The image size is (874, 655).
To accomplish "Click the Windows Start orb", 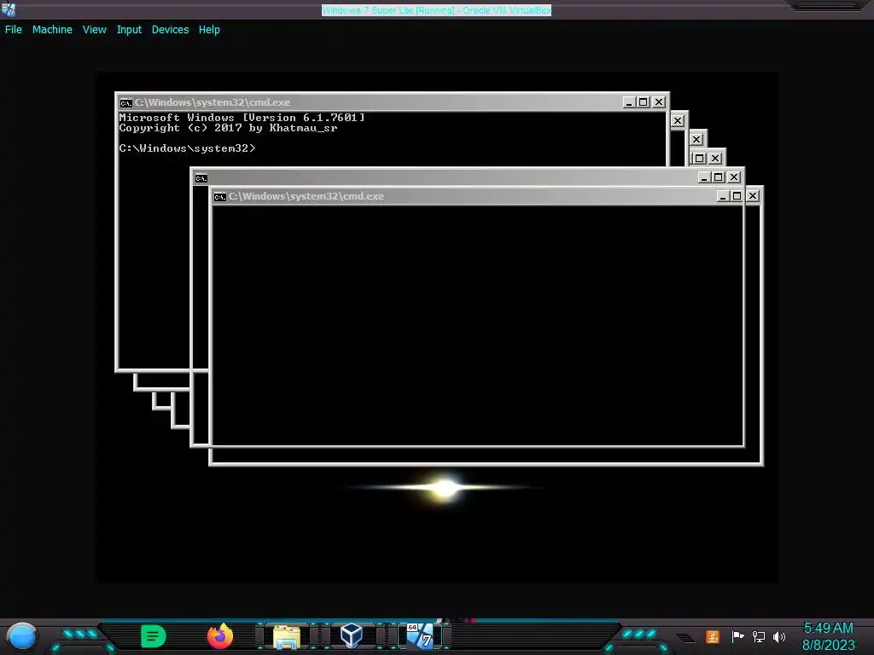I will coord(21,637).
